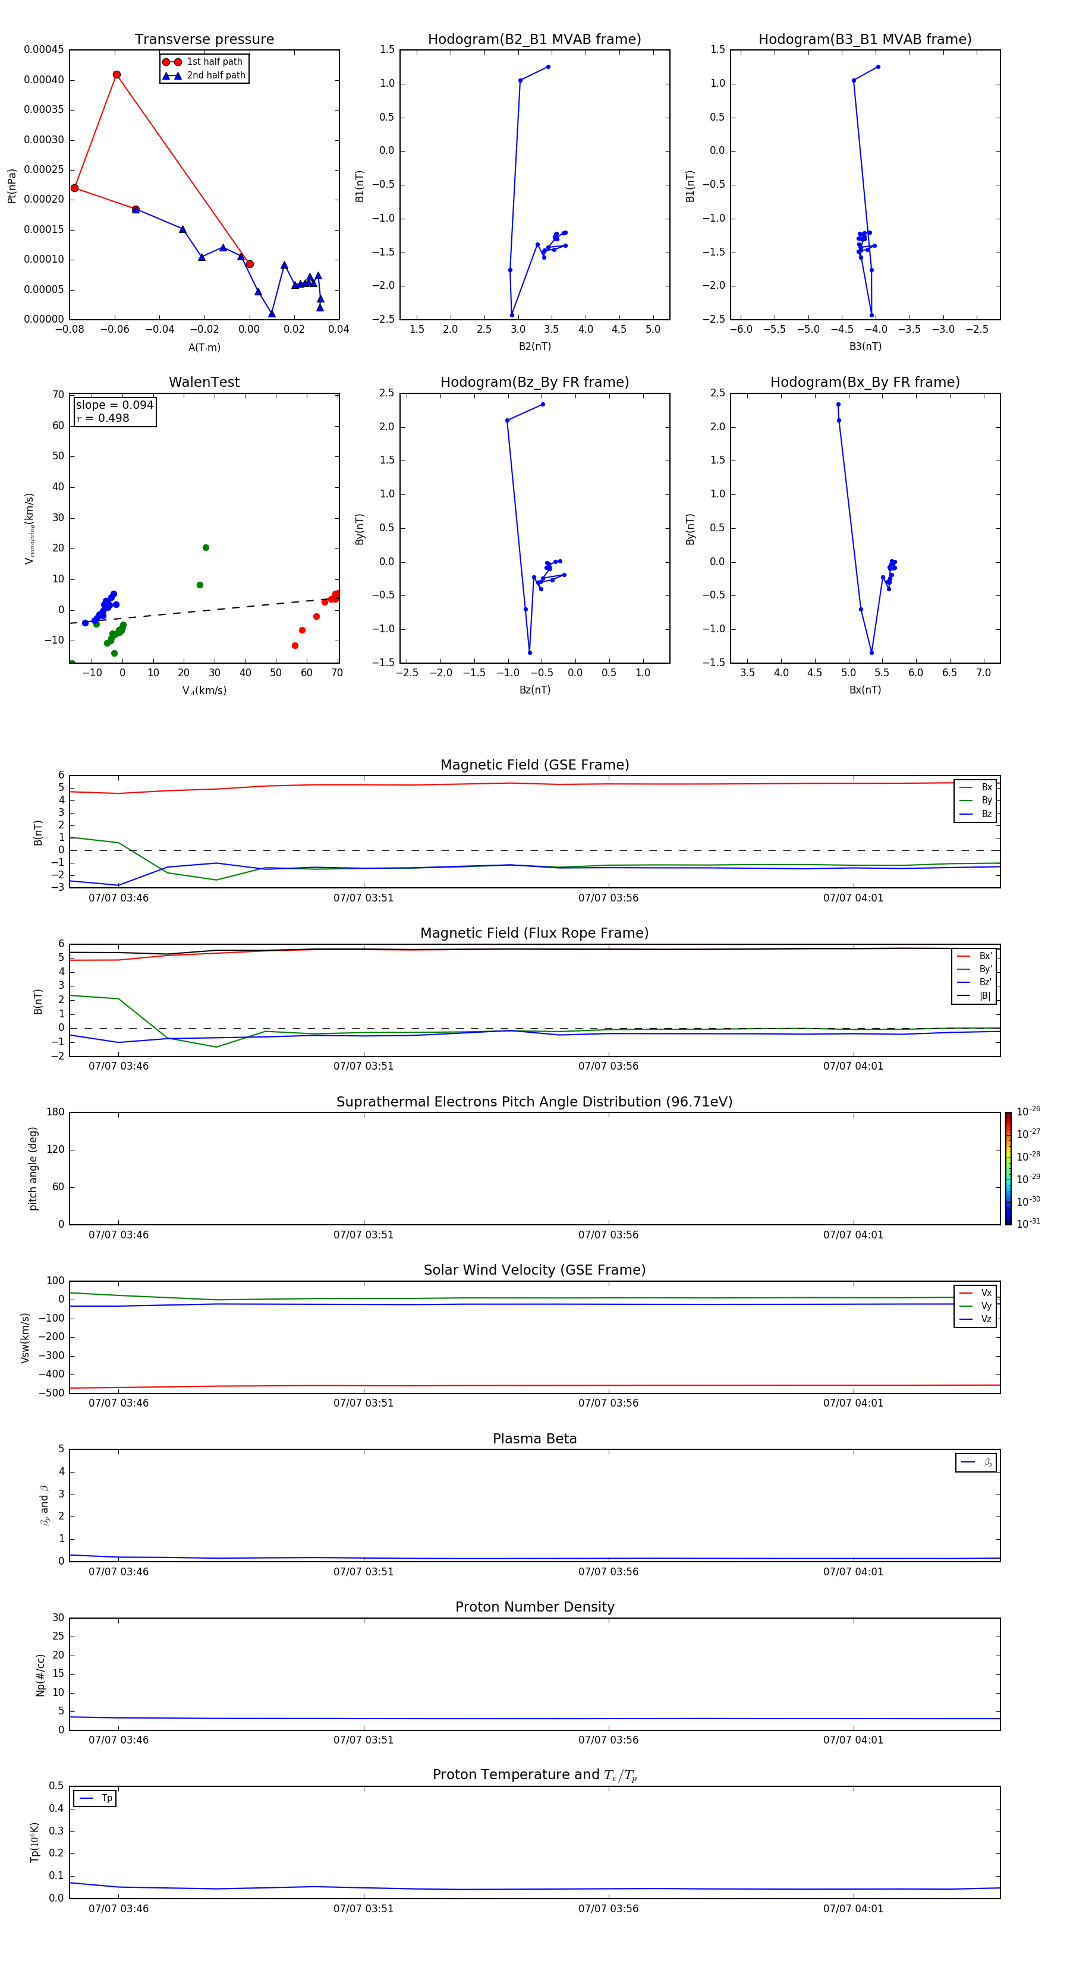Click the '2nd half path' legend entry
This screenshot has width=1070, height=1961.
point(204,75)
